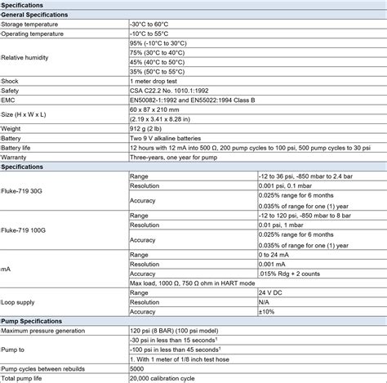Select the 'Shock' row label
Screen dimensions: 387x383
pos(10,81)
